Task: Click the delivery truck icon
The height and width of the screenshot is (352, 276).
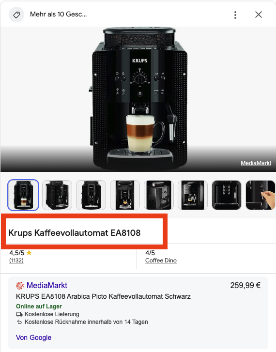Action: [x=19, y=314]
